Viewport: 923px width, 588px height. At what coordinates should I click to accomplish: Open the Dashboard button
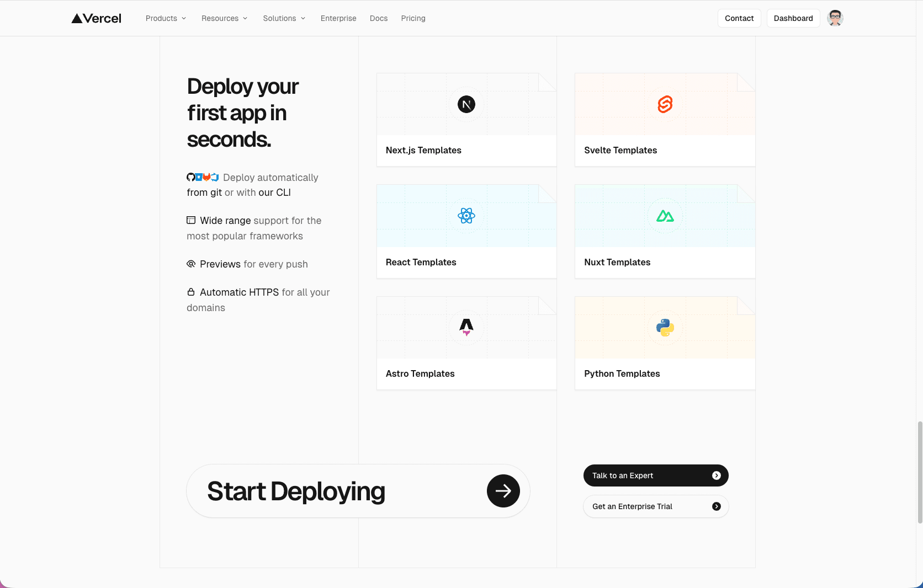[793, 18]
